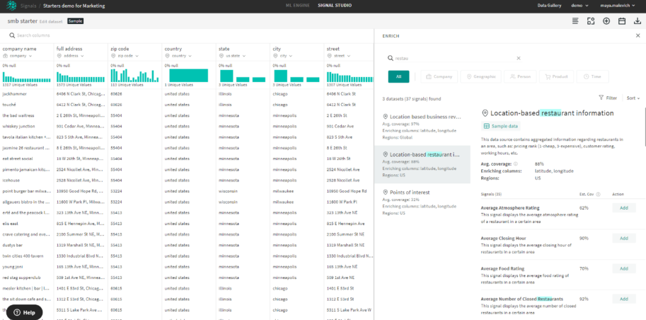Toggle the Product category filter
The image size is (646, 320).
click(556, 76)
